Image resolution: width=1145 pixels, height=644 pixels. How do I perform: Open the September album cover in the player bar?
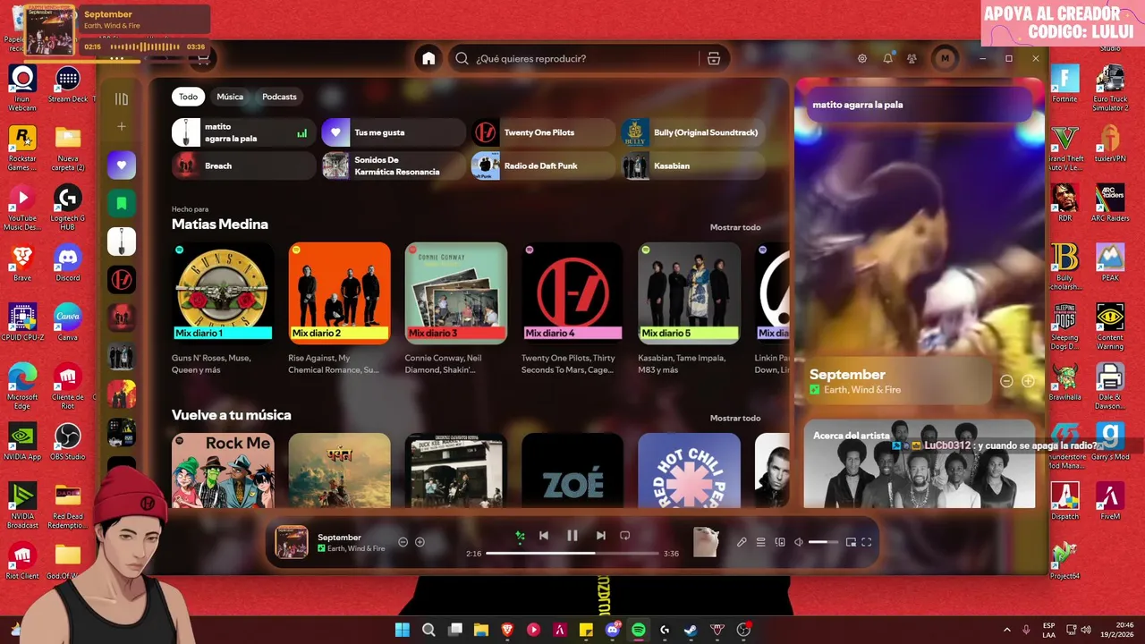click(x=292, y=542)
